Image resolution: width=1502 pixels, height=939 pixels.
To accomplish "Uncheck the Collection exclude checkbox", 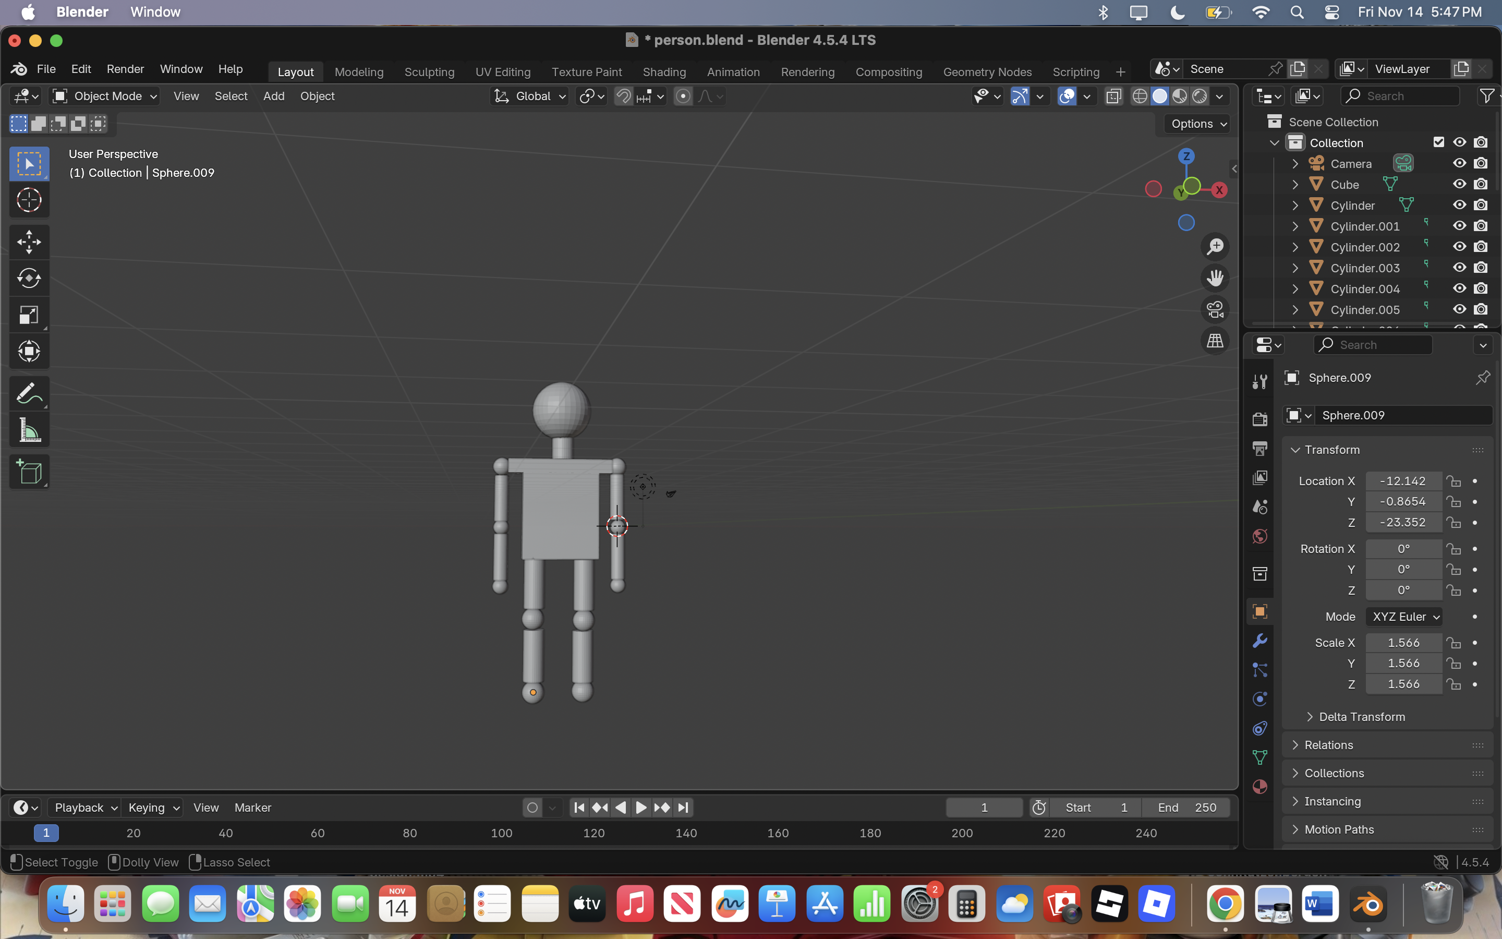I will click(x=1439, y=142).
